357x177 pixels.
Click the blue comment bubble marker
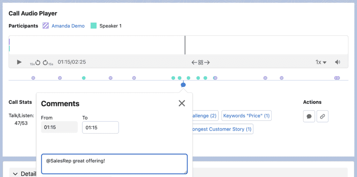coord(183,85)
